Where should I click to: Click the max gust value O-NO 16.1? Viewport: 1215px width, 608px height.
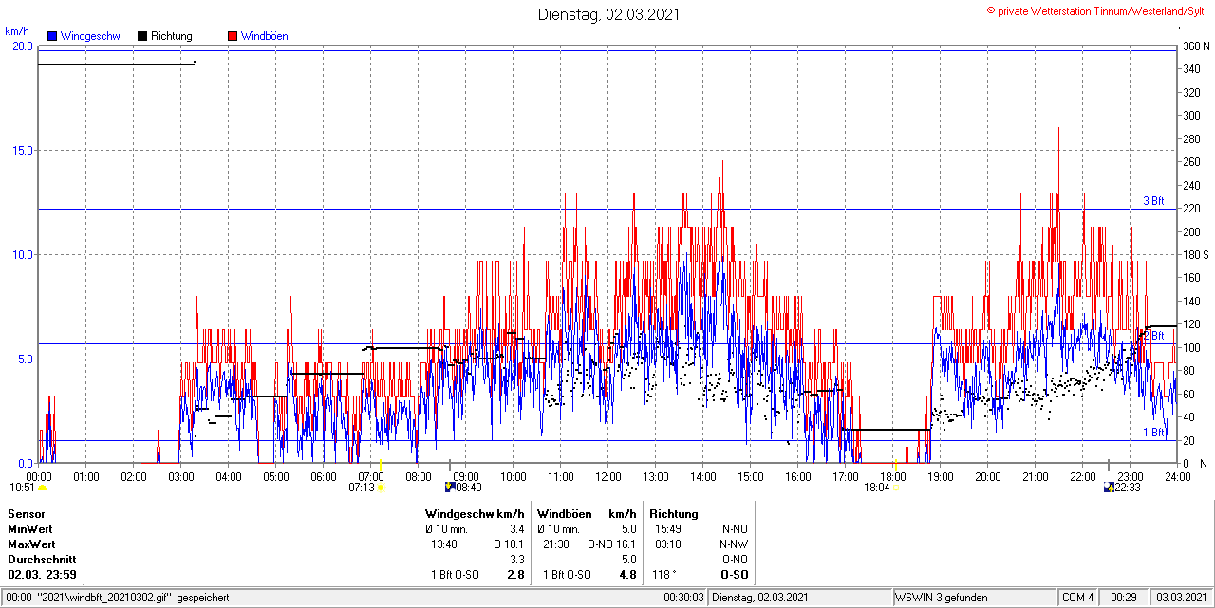[612, 544]
